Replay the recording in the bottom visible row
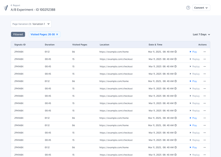Viewport: 221px width, 157px height. coord(195,155)
